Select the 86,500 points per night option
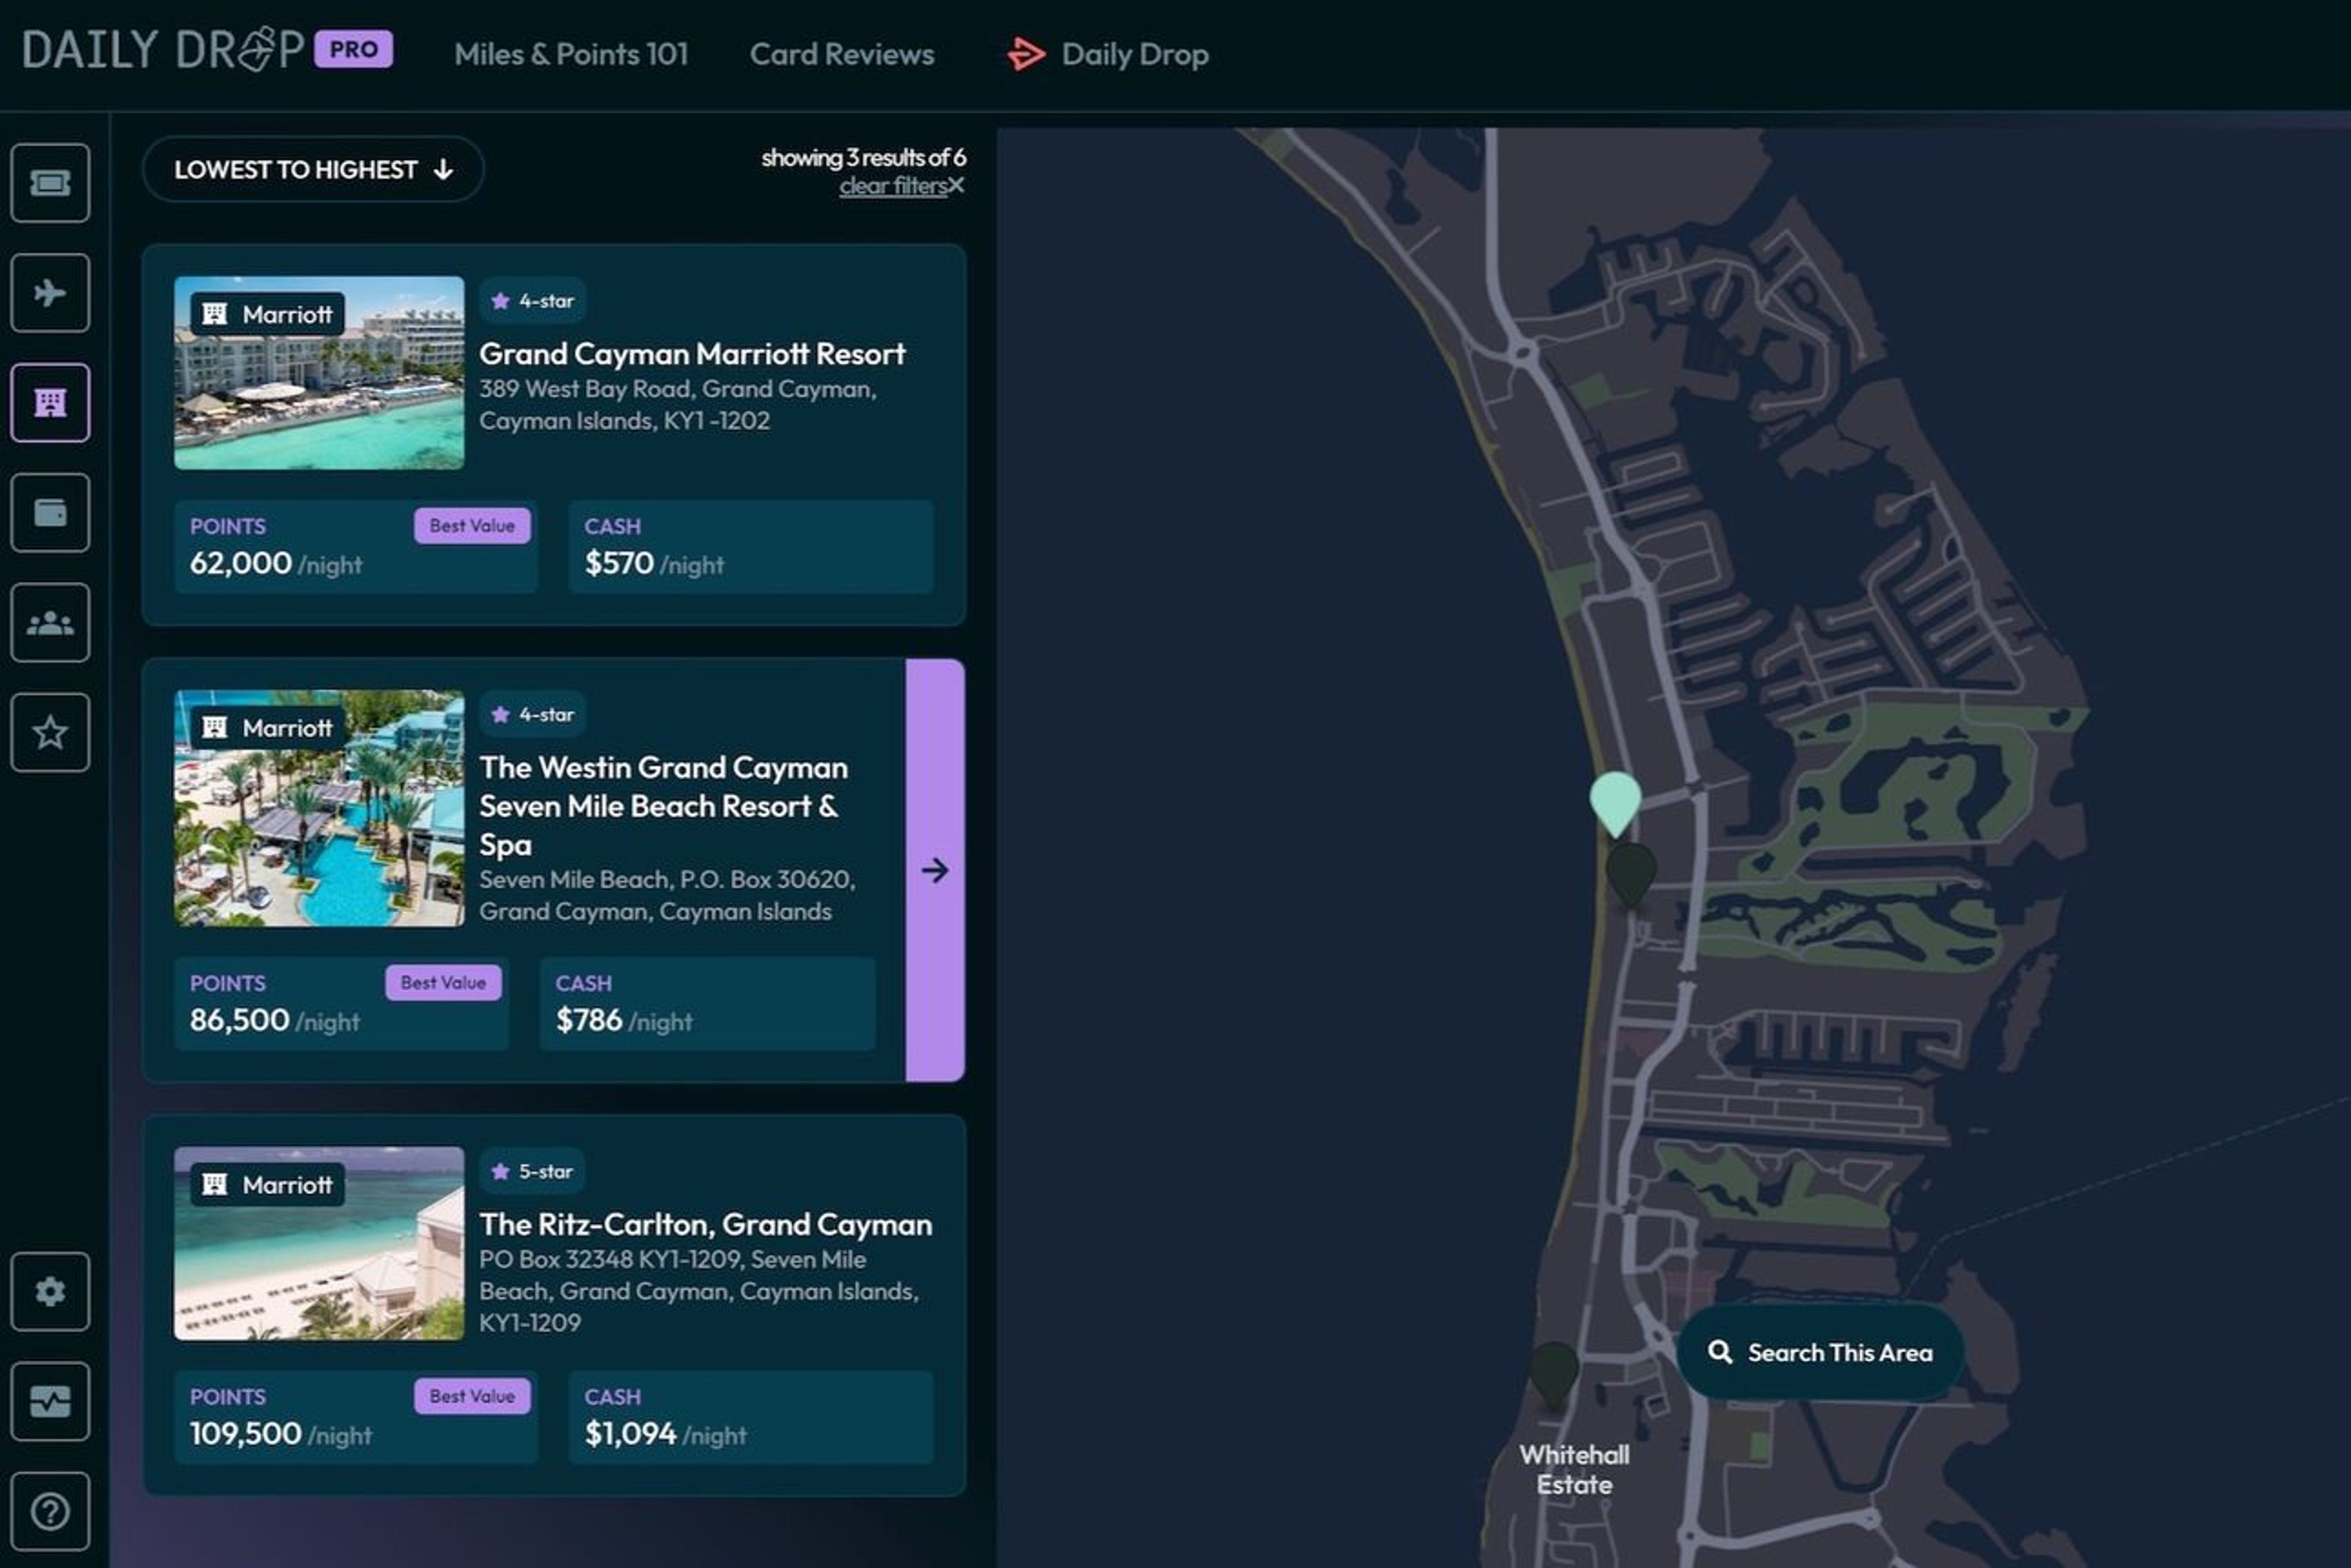Image resolution: width=2351 pixels, height=1568 pixels. [x=341, y=1004]
